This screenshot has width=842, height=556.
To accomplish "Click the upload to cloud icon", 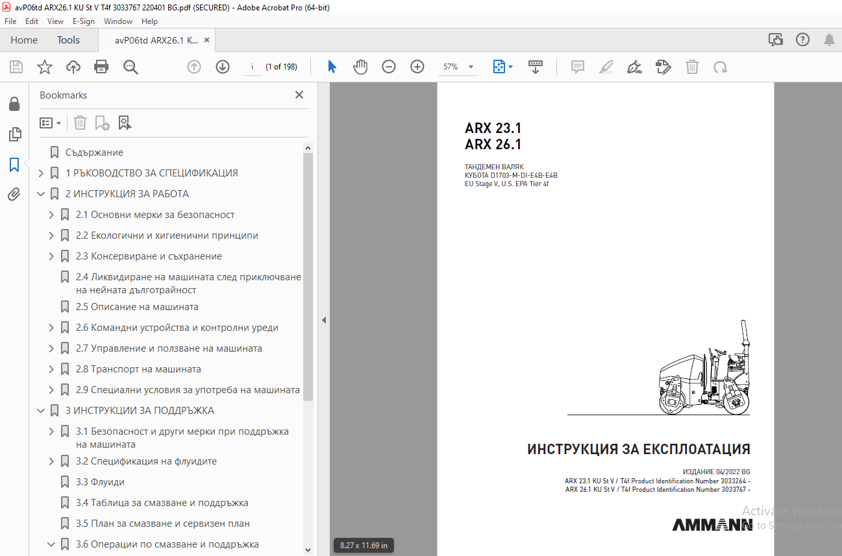I will (73, 67).
